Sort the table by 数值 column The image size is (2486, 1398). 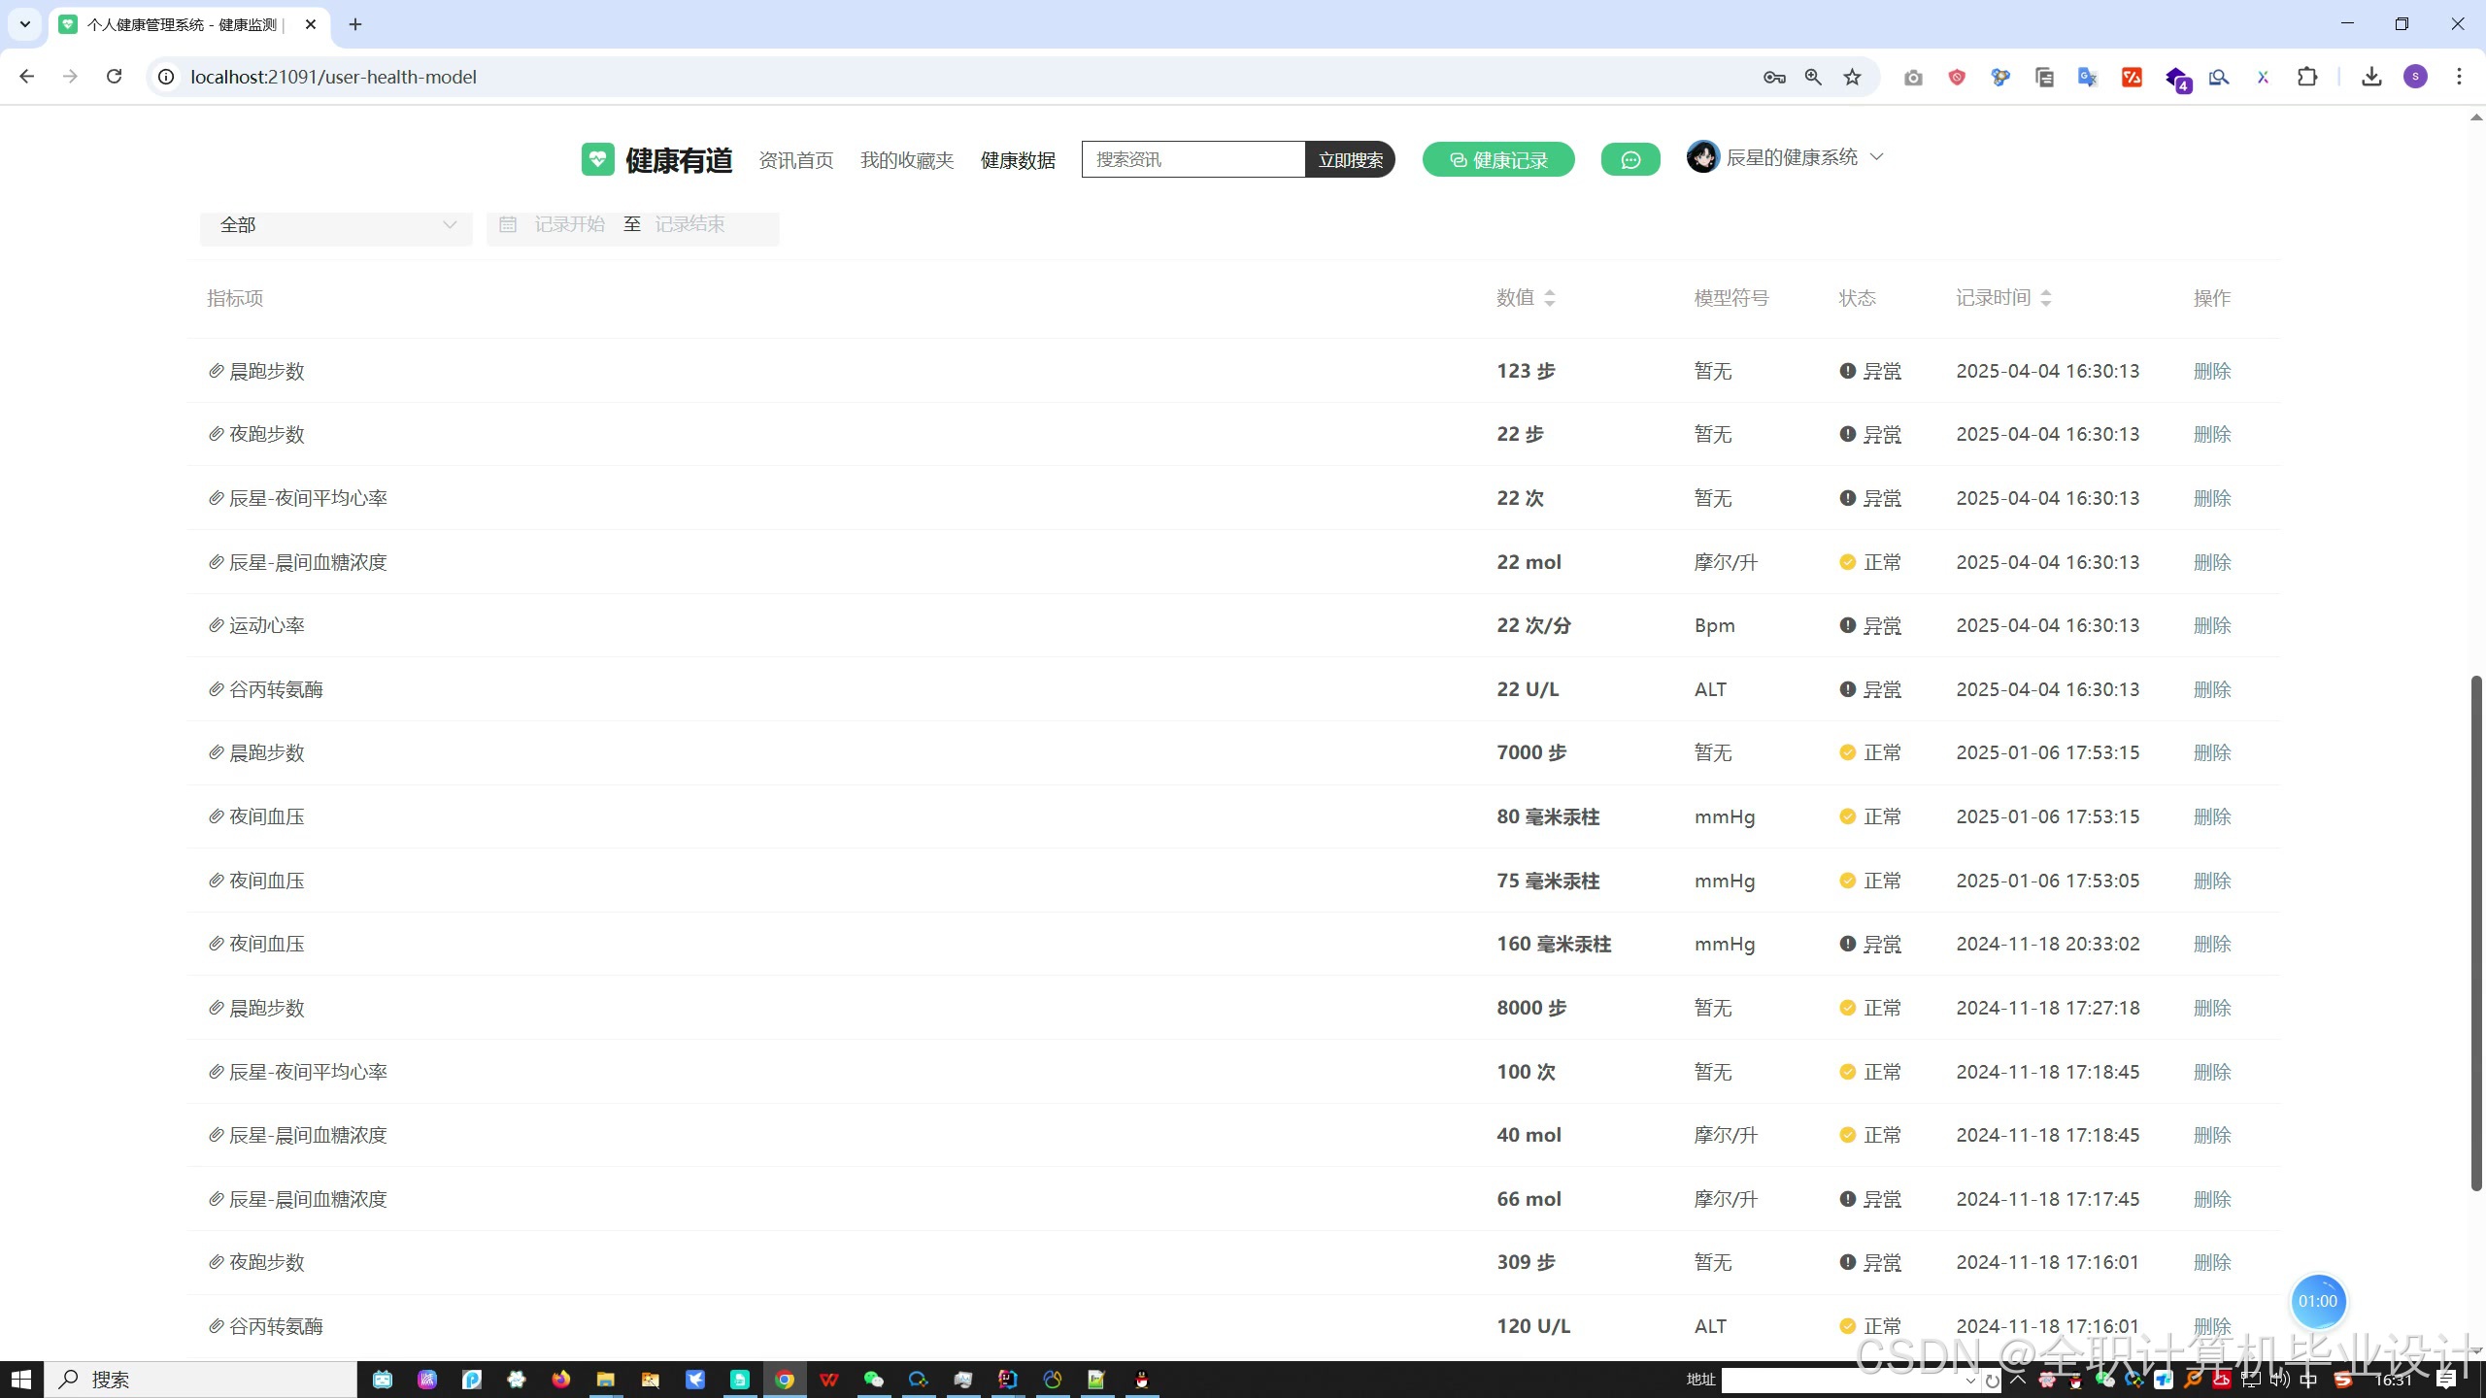pos(1549,299)
